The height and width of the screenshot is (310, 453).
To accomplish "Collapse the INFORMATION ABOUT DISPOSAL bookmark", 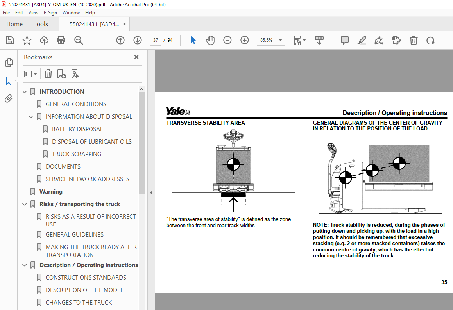I will coord(31,117).
